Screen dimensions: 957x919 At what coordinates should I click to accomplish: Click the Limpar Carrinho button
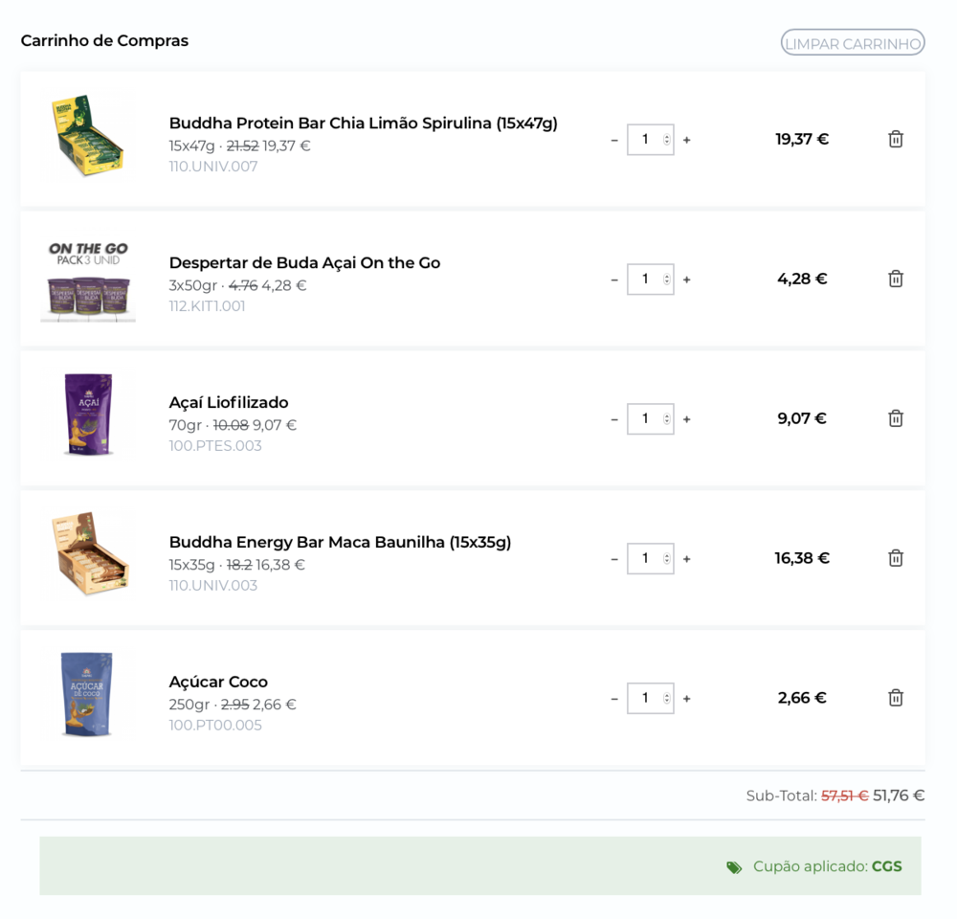coord(853,43)
